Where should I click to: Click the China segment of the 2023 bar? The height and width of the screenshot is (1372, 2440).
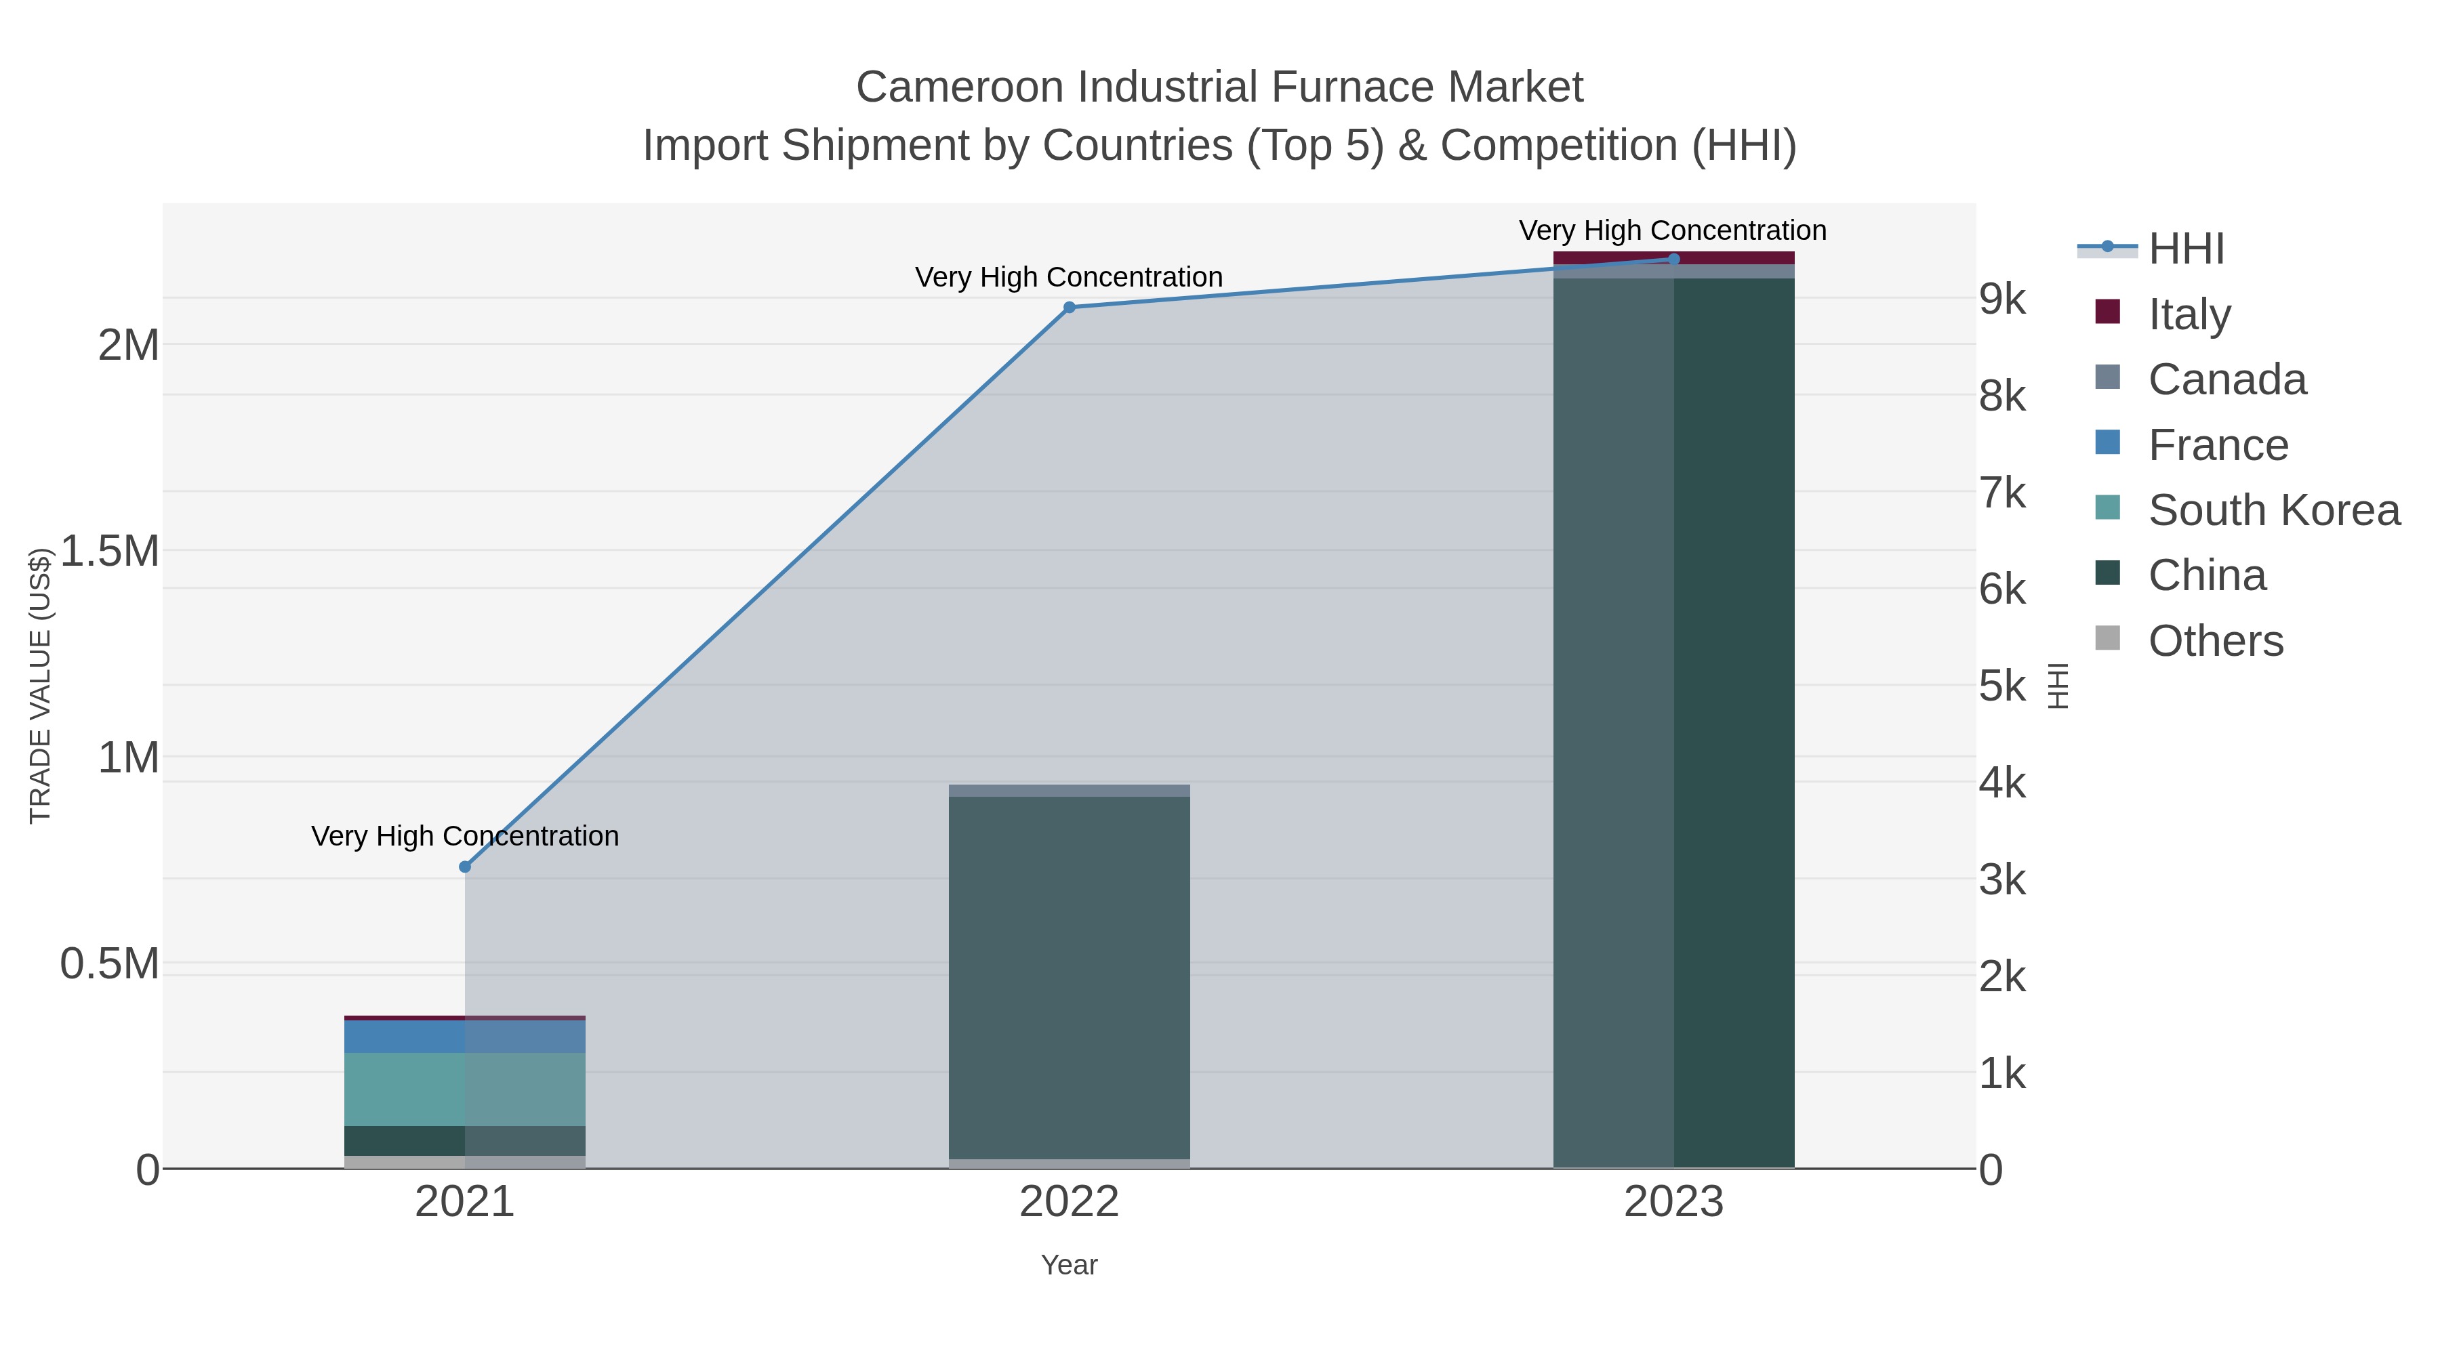1673,722
